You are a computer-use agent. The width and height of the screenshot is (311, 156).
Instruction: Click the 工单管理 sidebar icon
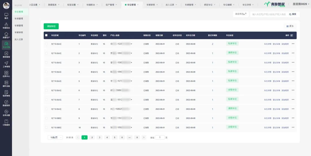coord(6,64)
